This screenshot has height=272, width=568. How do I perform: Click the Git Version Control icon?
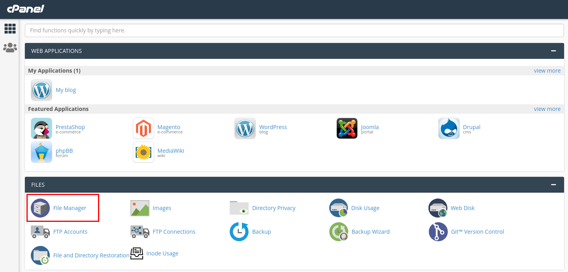click(438, 232)
